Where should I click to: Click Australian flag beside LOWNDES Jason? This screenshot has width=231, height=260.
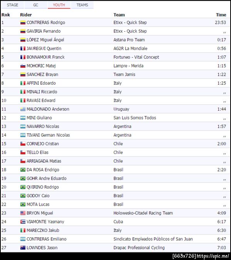(x=23, y=248)
